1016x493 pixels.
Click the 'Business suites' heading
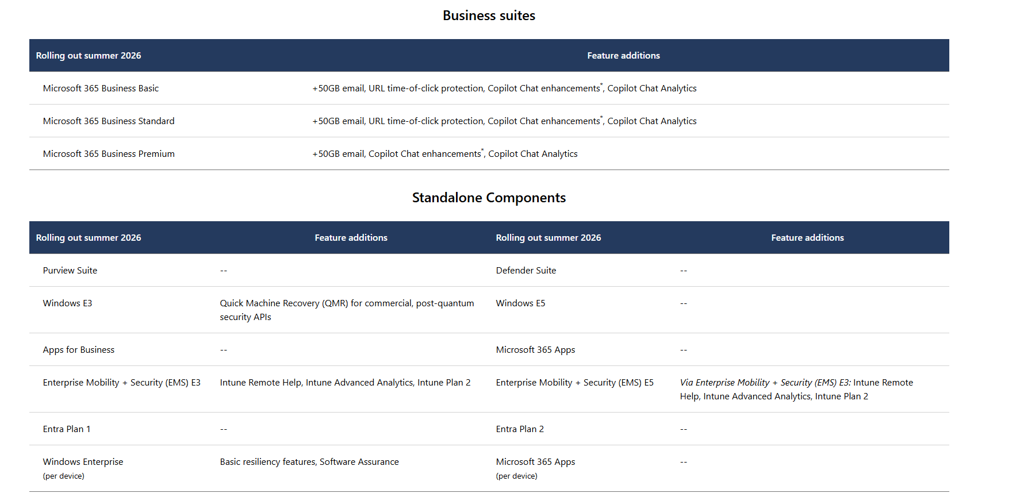pyautogui.click(x=489, y=16)
